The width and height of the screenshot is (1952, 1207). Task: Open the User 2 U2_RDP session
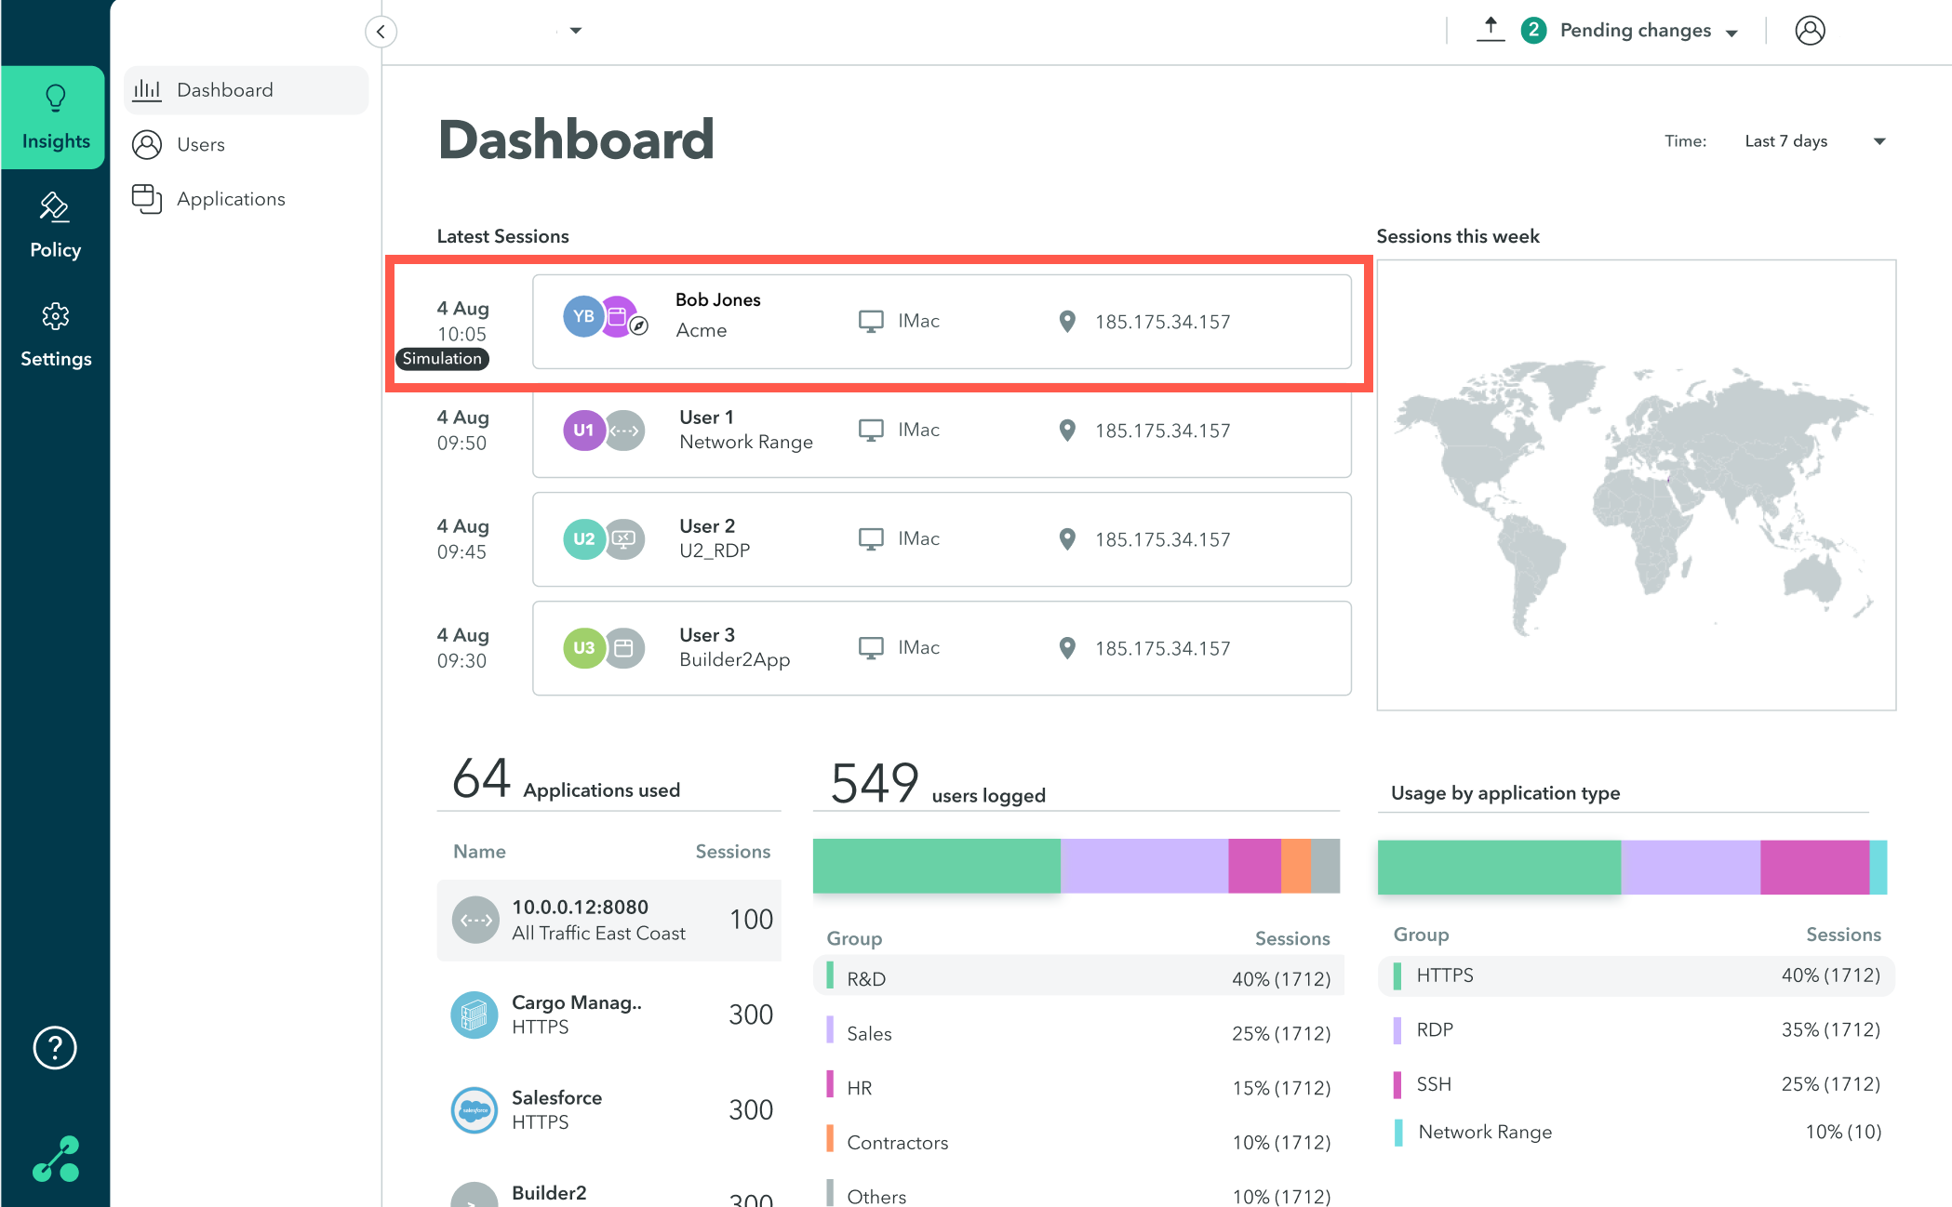942,539
